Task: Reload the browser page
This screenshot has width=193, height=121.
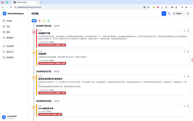Action: (x=11, y=7)
